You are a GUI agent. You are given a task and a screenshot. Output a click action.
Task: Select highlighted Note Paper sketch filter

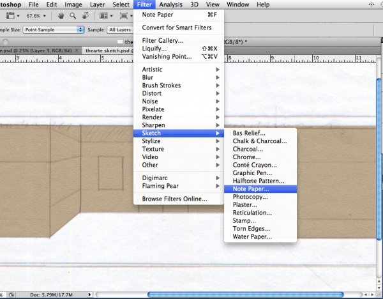pyautogui.click(x=260, y=189)
